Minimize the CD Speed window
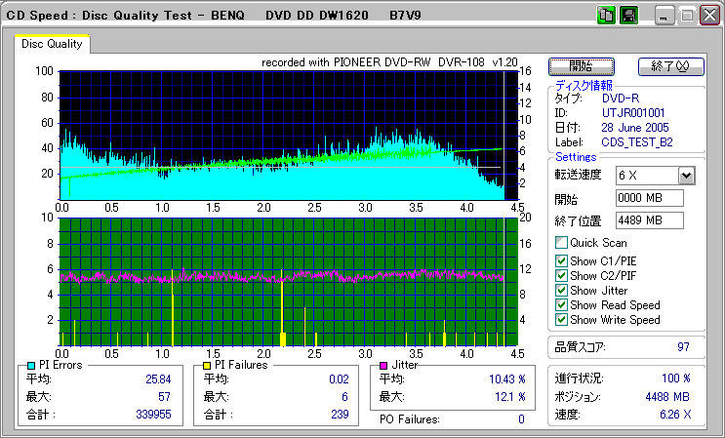 [x=665, y=16]
